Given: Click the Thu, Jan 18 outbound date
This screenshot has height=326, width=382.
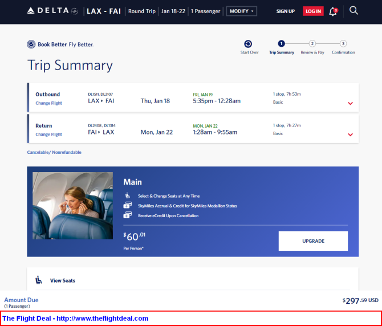Looking at the screenshot, I should coord(155,101).
